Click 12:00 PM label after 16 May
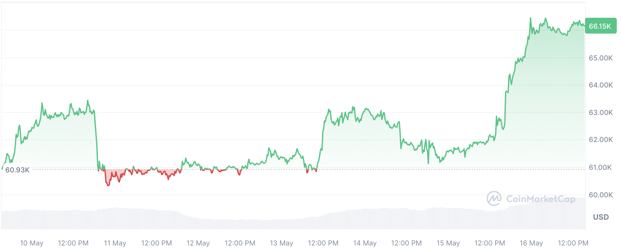621x251 pixels. [x=573, y=243]
